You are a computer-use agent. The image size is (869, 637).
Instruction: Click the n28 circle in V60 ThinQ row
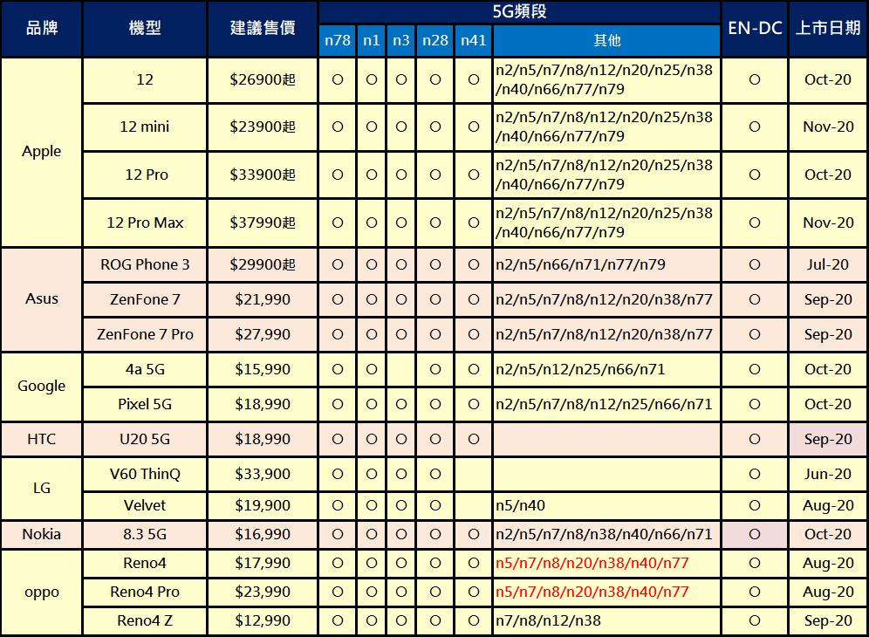(435, 474)
